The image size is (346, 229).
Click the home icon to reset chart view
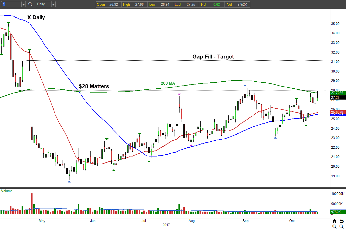pyautogui.click(x=335, y=221)
